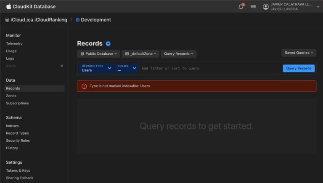Click the Data section heading
This screenshot has width=323, height=183.
[x=11, y=80]
